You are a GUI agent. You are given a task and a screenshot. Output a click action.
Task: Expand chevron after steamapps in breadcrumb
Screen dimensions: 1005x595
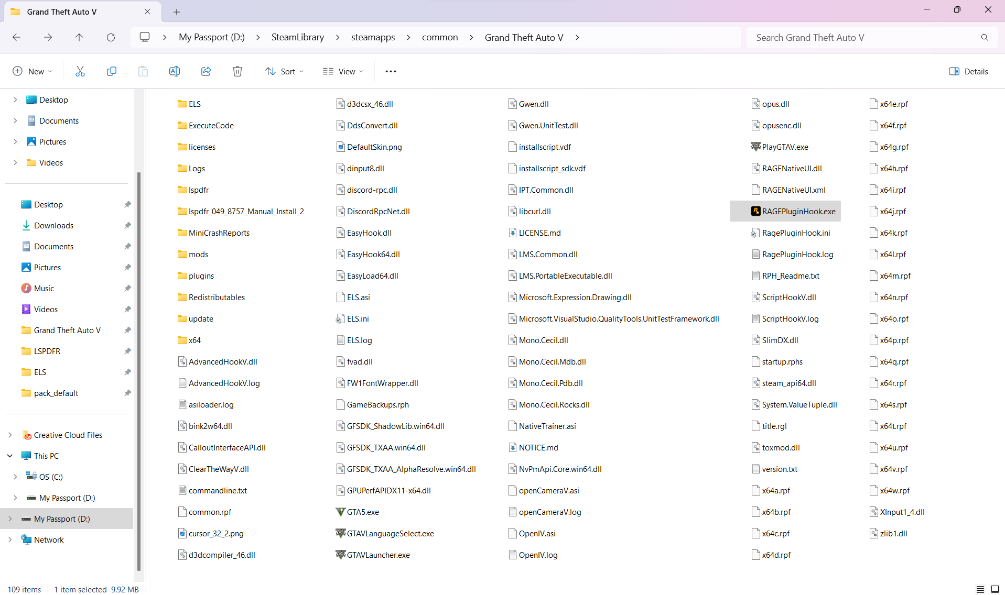[x=408, y=37]
